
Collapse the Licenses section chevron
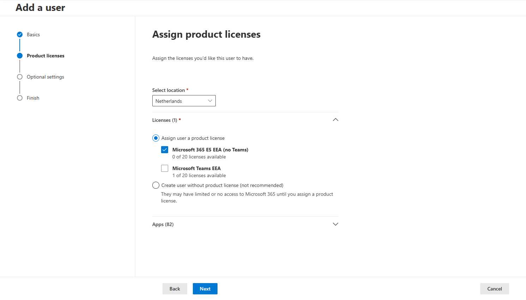pyautogui.click(x=336, y=120)
